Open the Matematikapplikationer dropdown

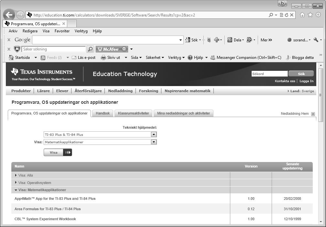coord(100,142)
